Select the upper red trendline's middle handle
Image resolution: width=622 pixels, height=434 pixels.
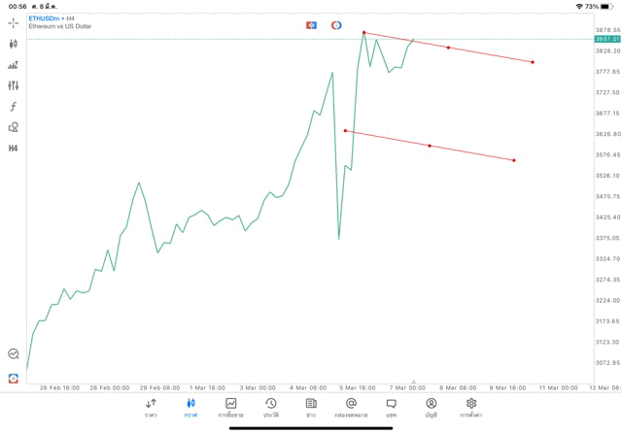pyautogui.click(x=448, y=48)
